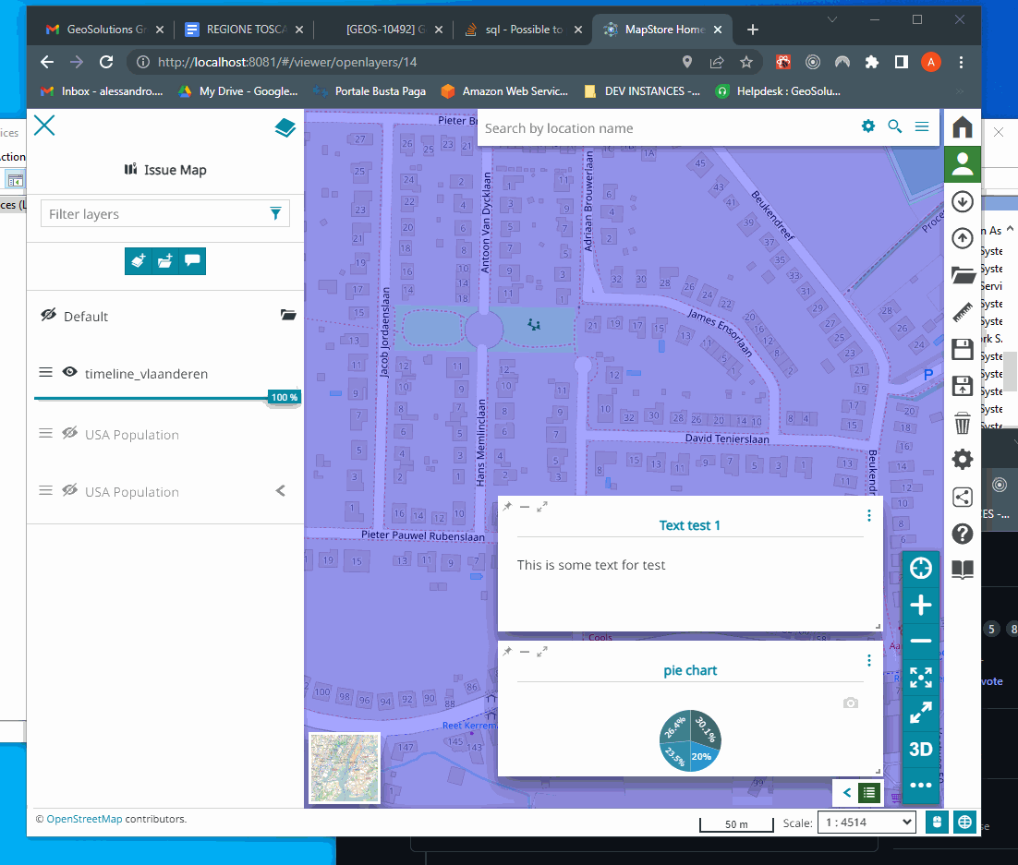This screenshot has height=865, width=1018.
Task: Click the share map icon
Action: coord(963,497)
